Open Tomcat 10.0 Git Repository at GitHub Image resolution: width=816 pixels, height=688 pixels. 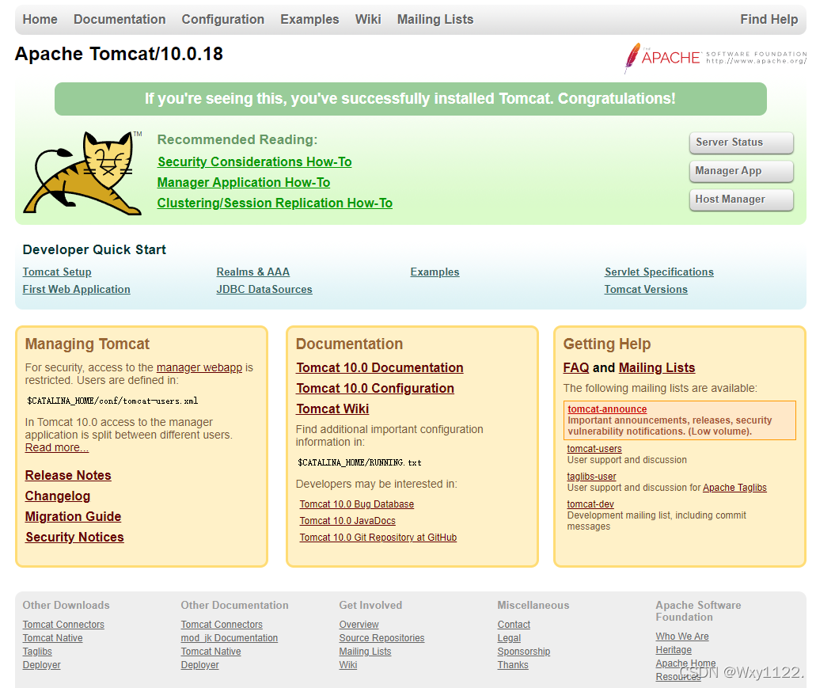378,537
